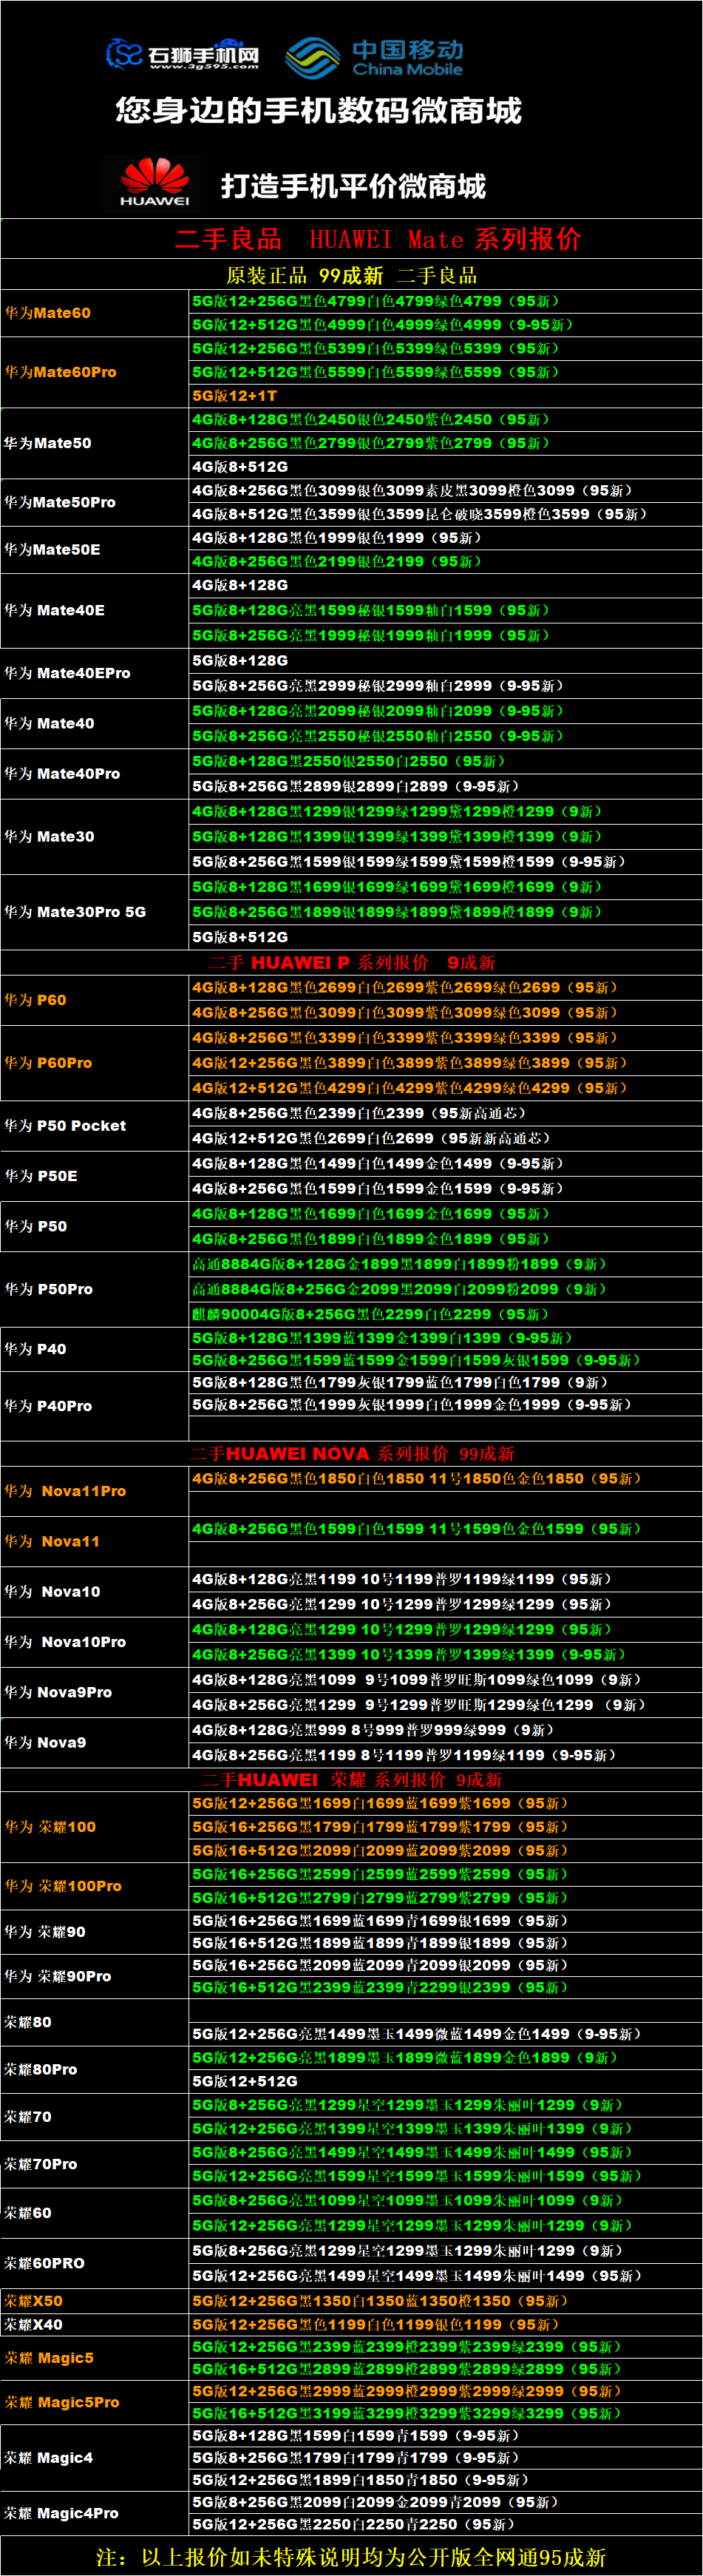The height and width of the screenshot is (2576, 703).
Task: Click the 5G版12+1T row
Action: tap(446, 396)
